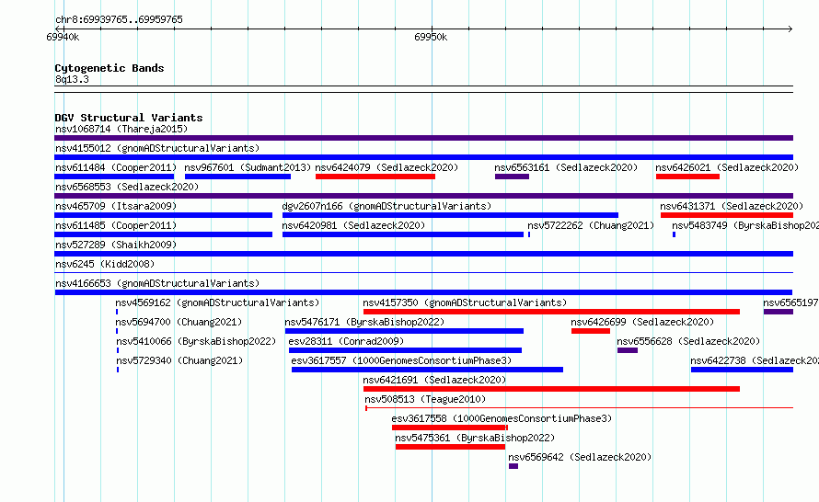The height and width of the screenshot is (502, 819).
Task: Click the nsv4569162 gnomAD variant label
Action: pos(217,302)
